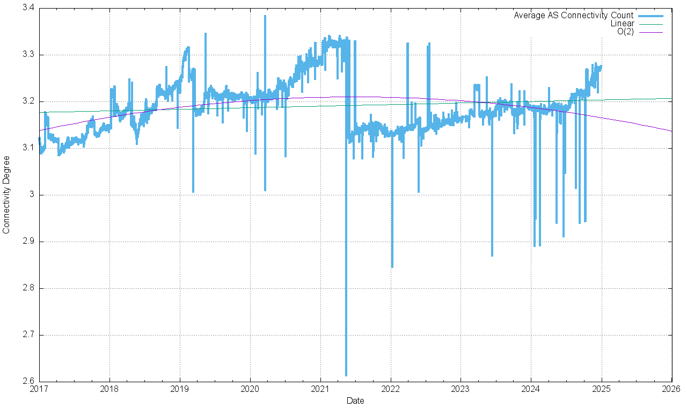Viewport: 687px width, 408px height.
Task: Click the 2026 x-axis tick label
Action: click(x=671, y=388)
